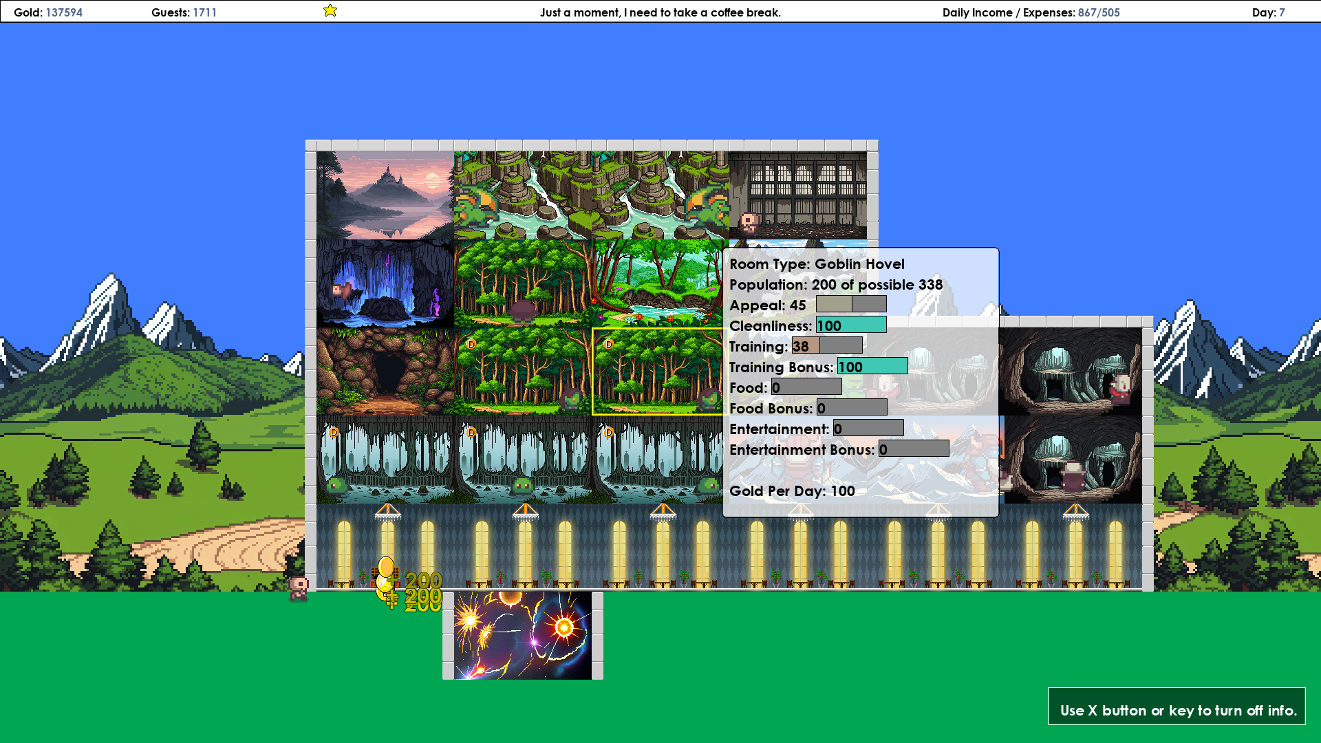Click the green slime in left swamp room
This screenshot has height=743, width=1321.
tap(336, 486)
